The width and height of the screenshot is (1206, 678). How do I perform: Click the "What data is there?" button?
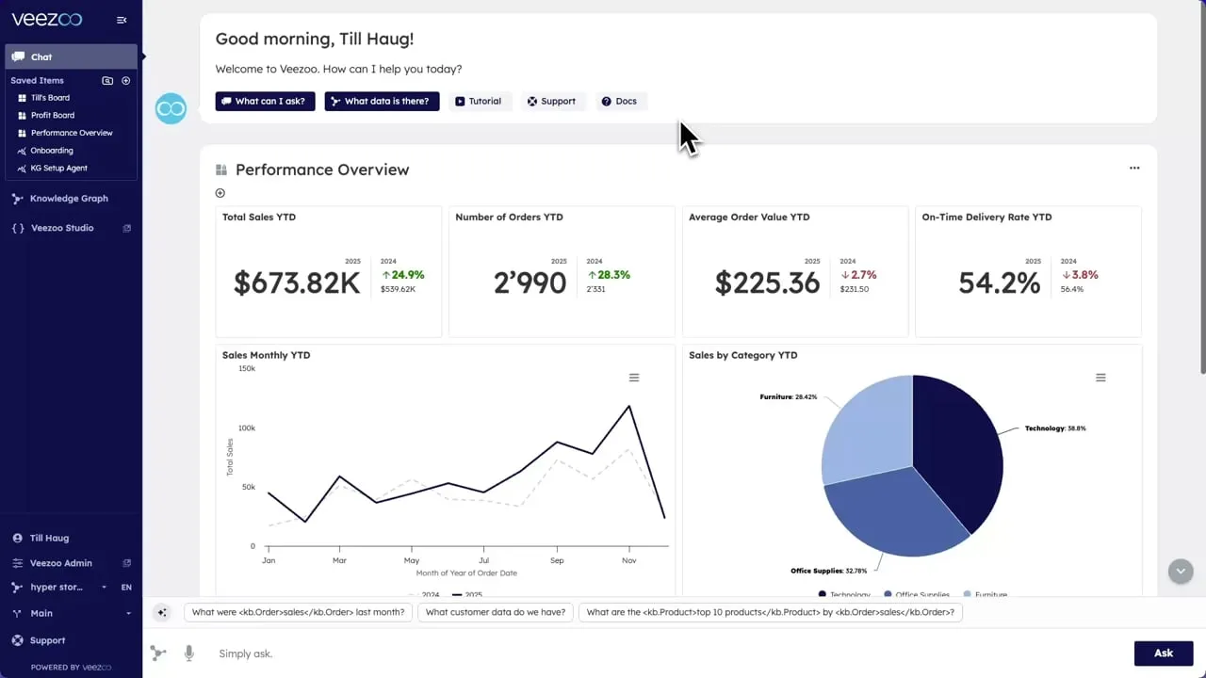click(x=382, y=101)
